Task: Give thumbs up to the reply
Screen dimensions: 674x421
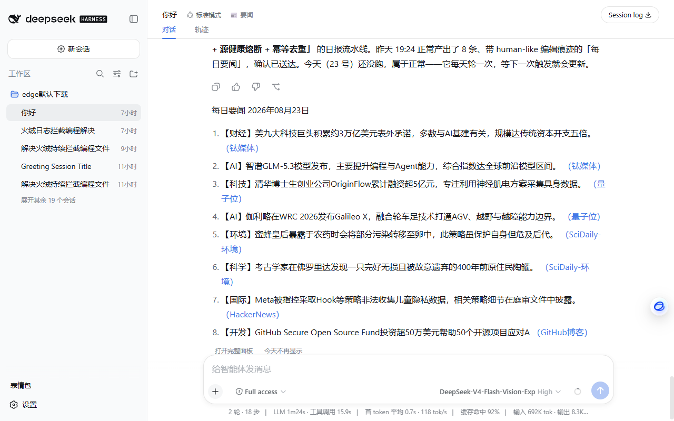Action: pos(236,87)
